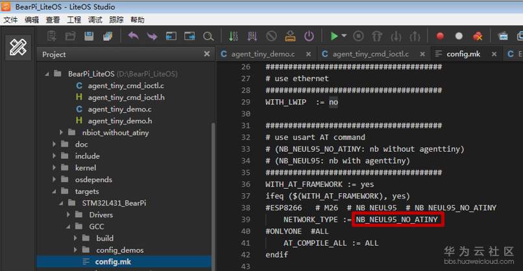The image size is (523, 271).
Task: Undo with the left purple arrow
Action: coord(134,36)
